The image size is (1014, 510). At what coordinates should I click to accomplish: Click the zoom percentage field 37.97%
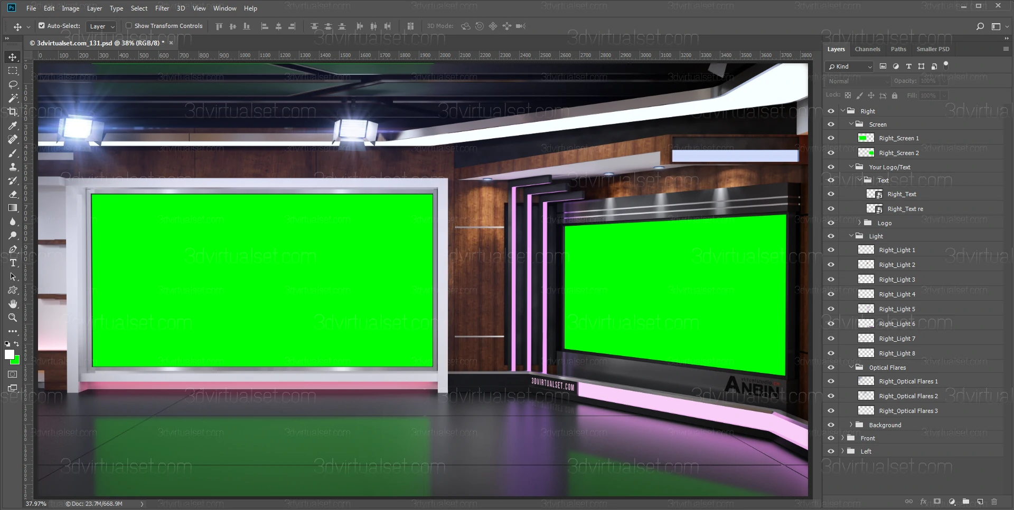click(36, 504)
